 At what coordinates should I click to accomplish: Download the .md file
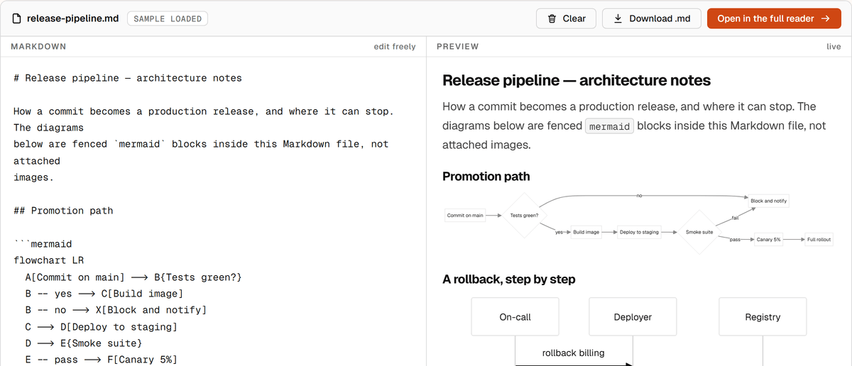pyautogui.click(x=652, y=18)
